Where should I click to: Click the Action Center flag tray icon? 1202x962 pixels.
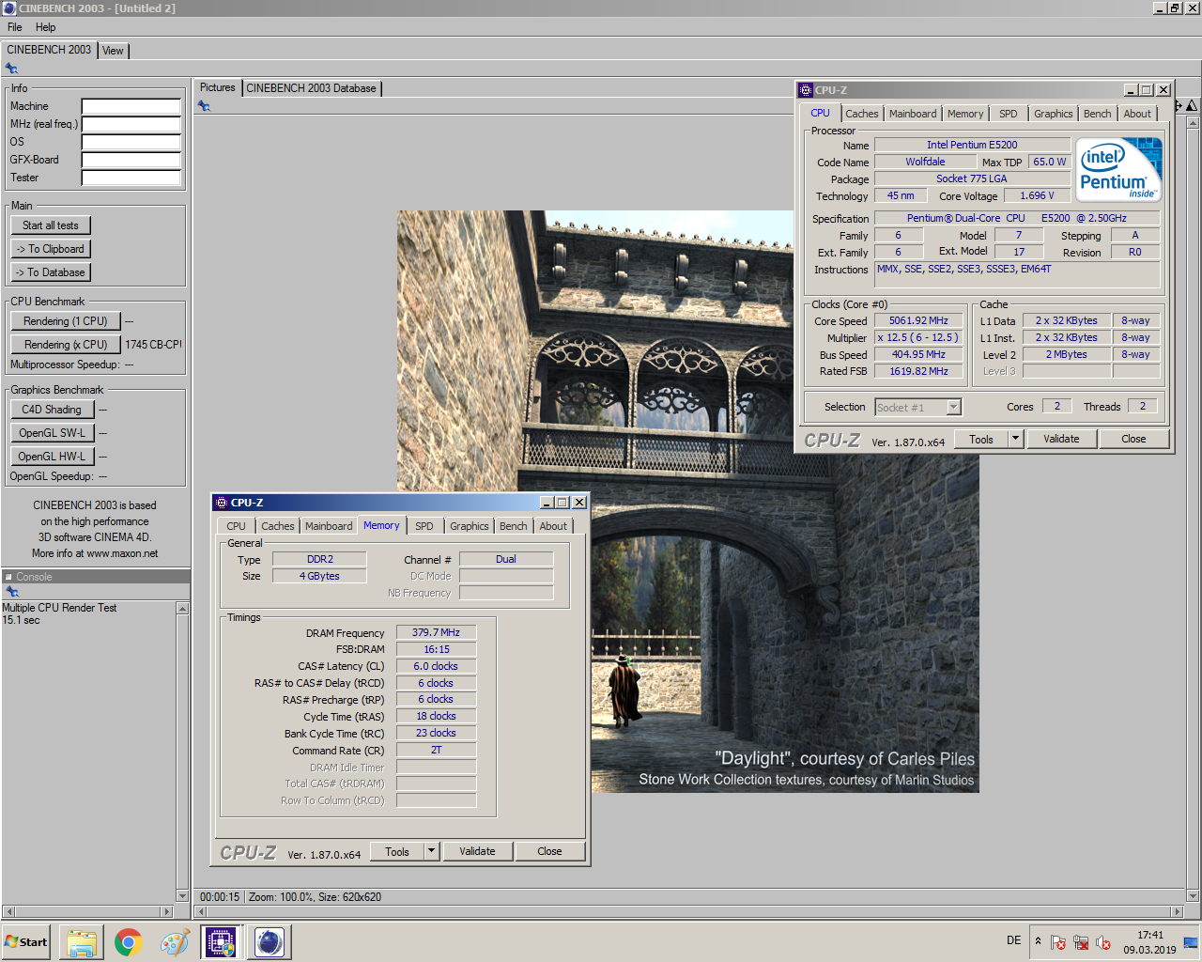pyautogui.click(x=1057, y=942)
